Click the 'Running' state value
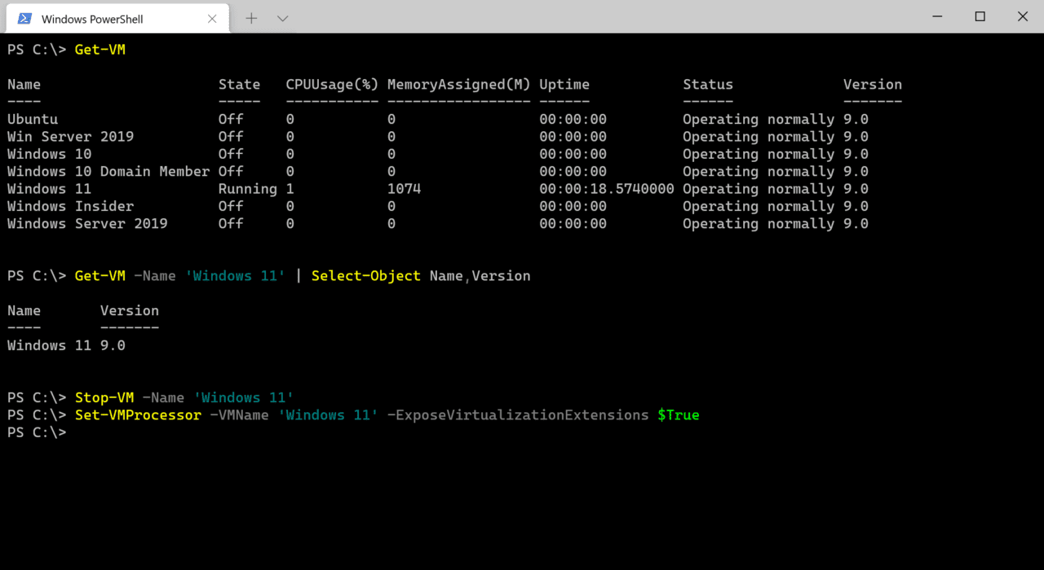Screen dimensions: 1044x570 (x=248, y=189)
